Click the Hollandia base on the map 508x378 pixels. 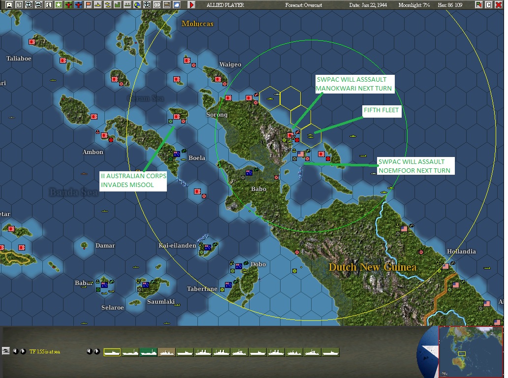click(446, 266)
